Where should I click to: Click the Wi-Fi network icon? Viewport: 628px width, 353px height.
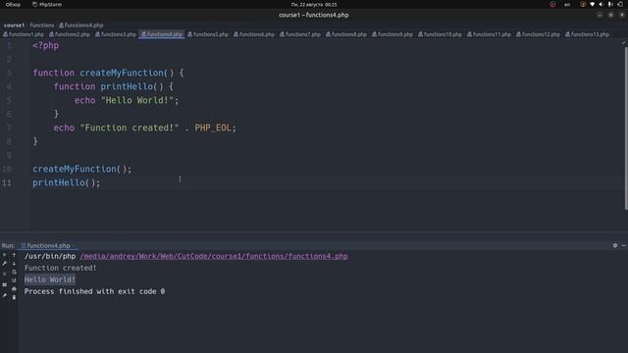click(x=592, y=4)
